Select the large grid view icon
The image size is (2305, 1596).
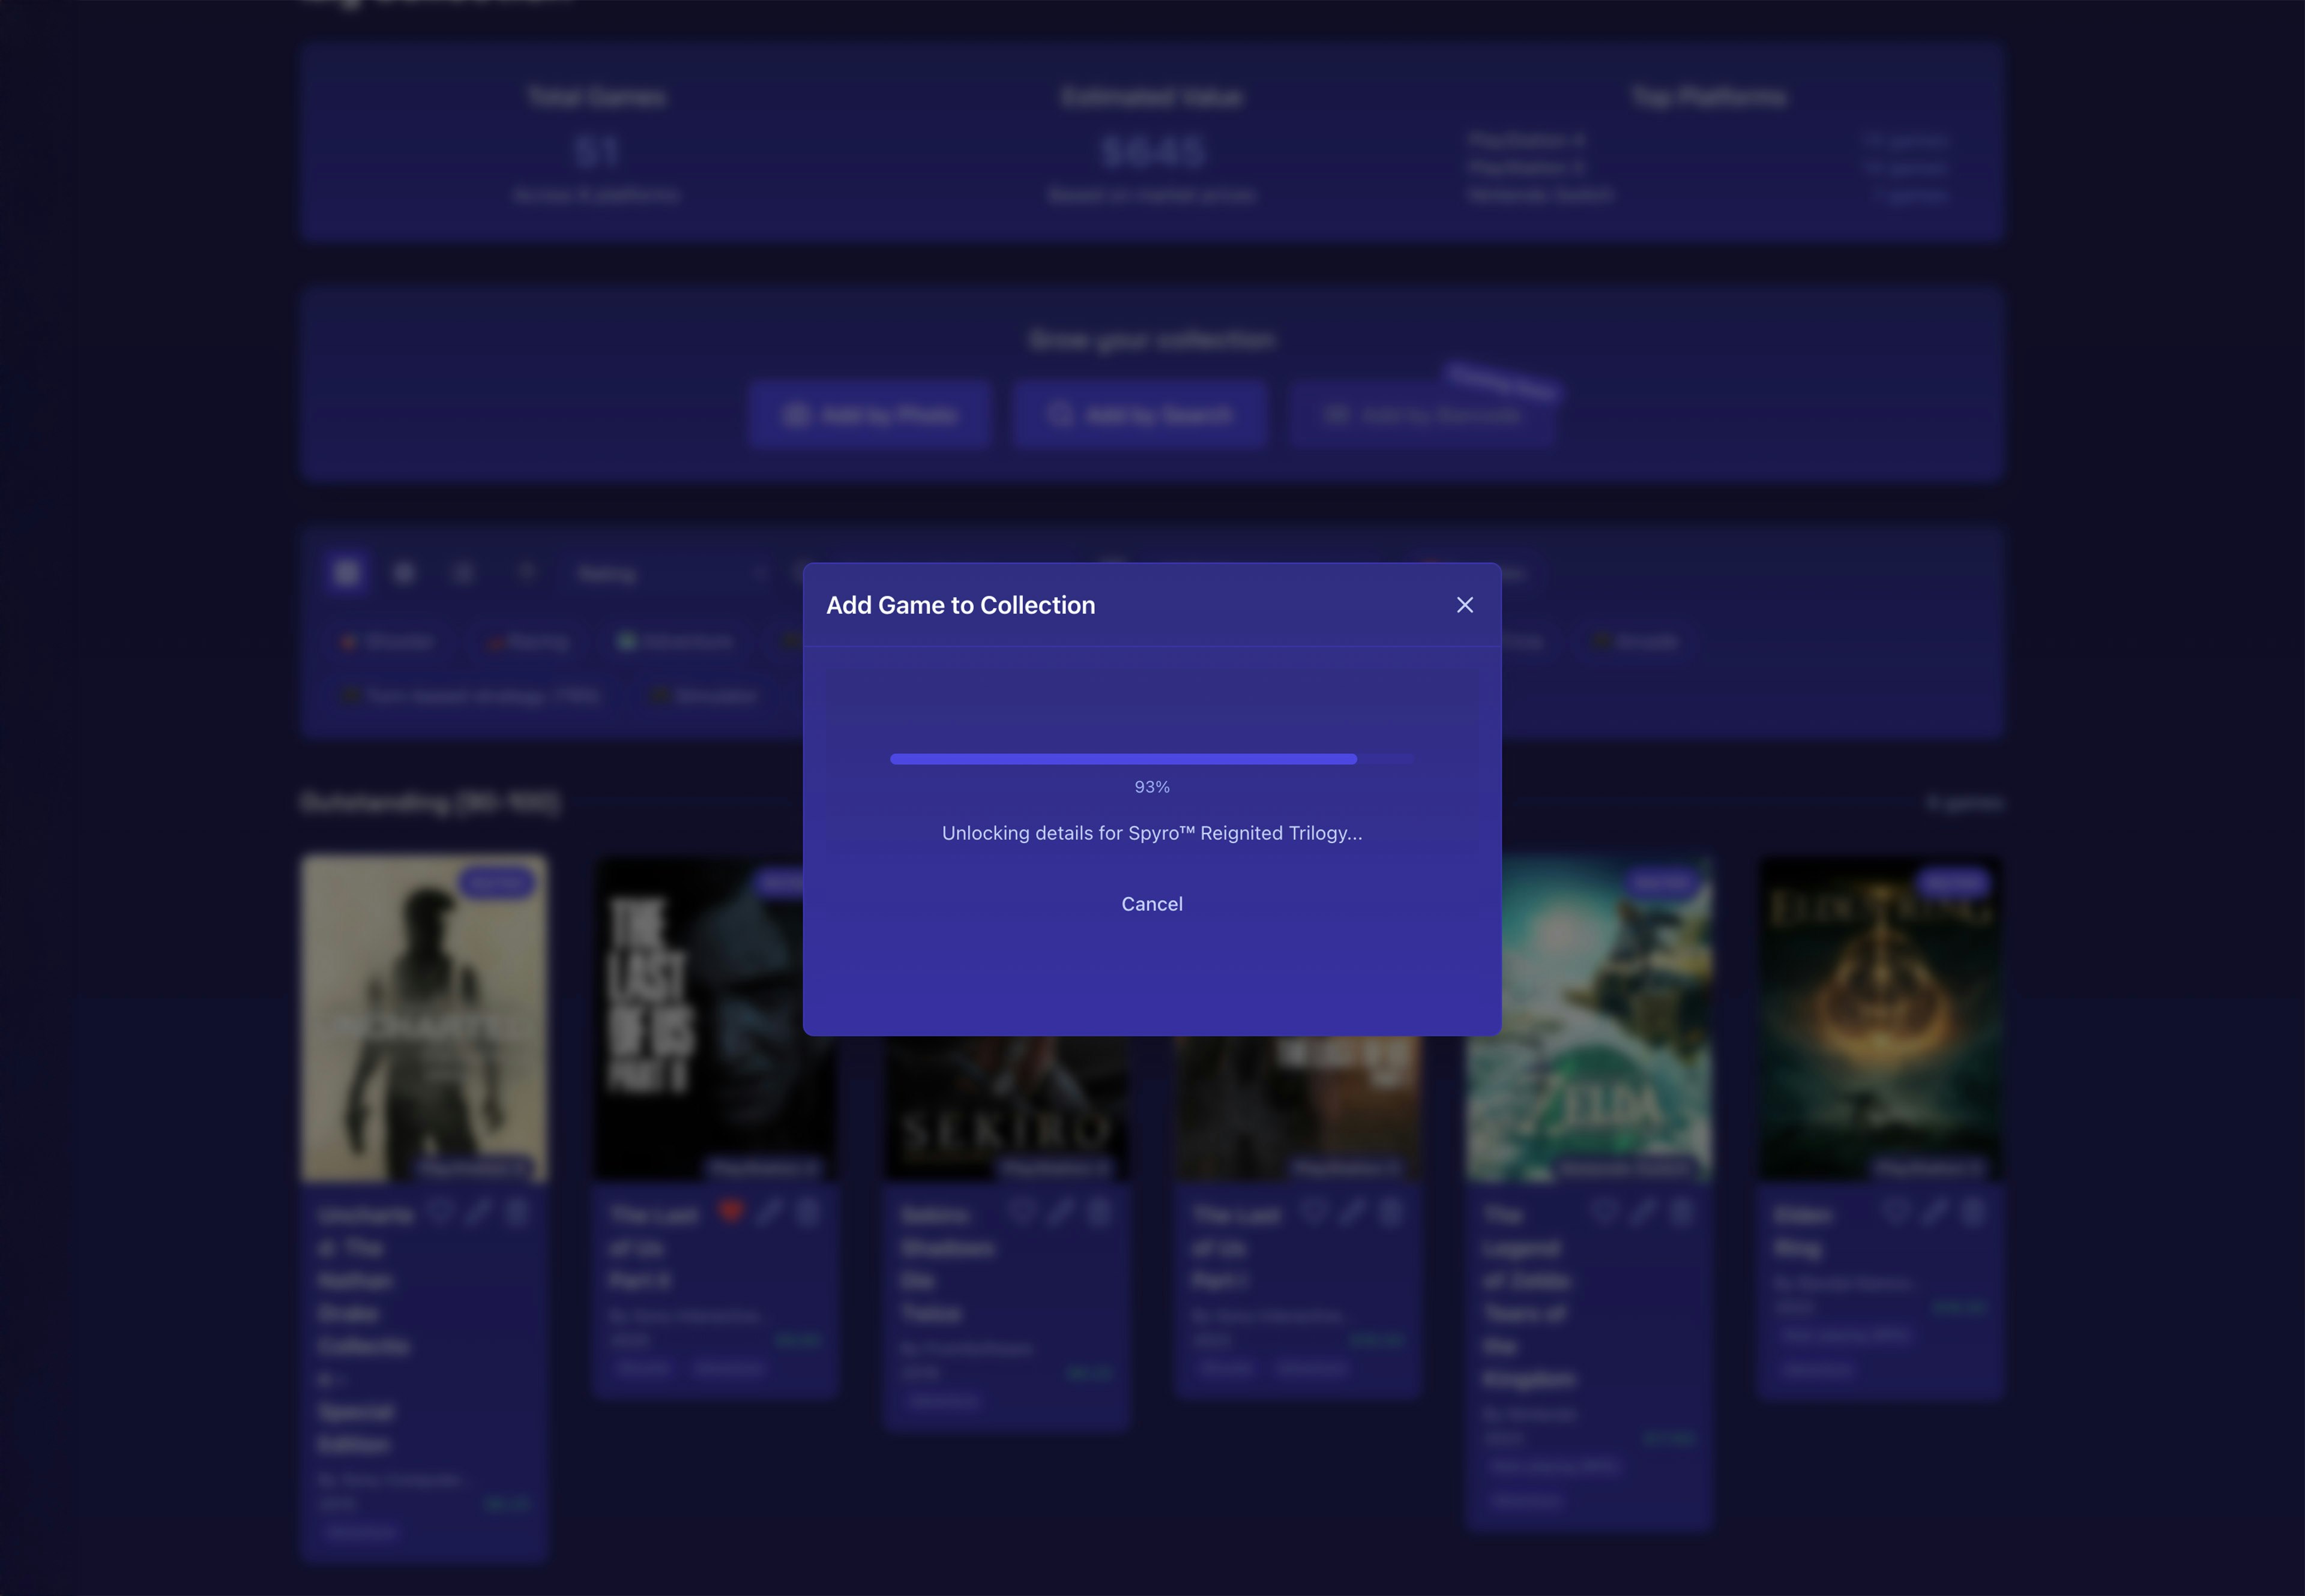tap(347, 573)
